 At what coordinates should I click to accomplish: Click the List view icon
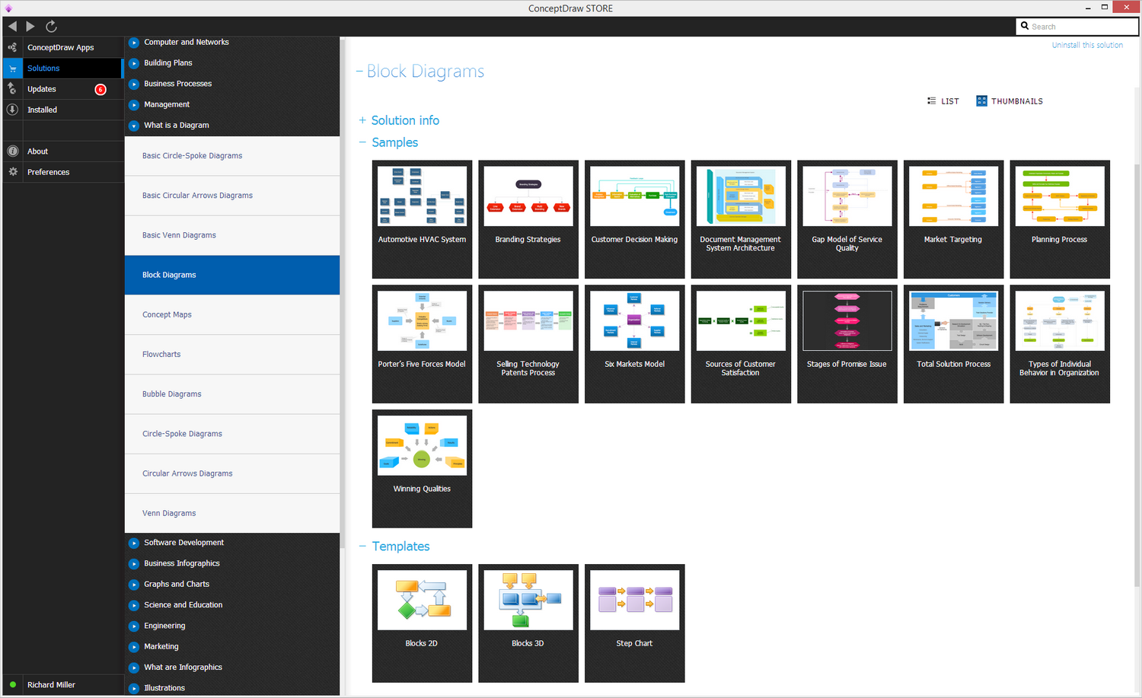click(932, 100)
